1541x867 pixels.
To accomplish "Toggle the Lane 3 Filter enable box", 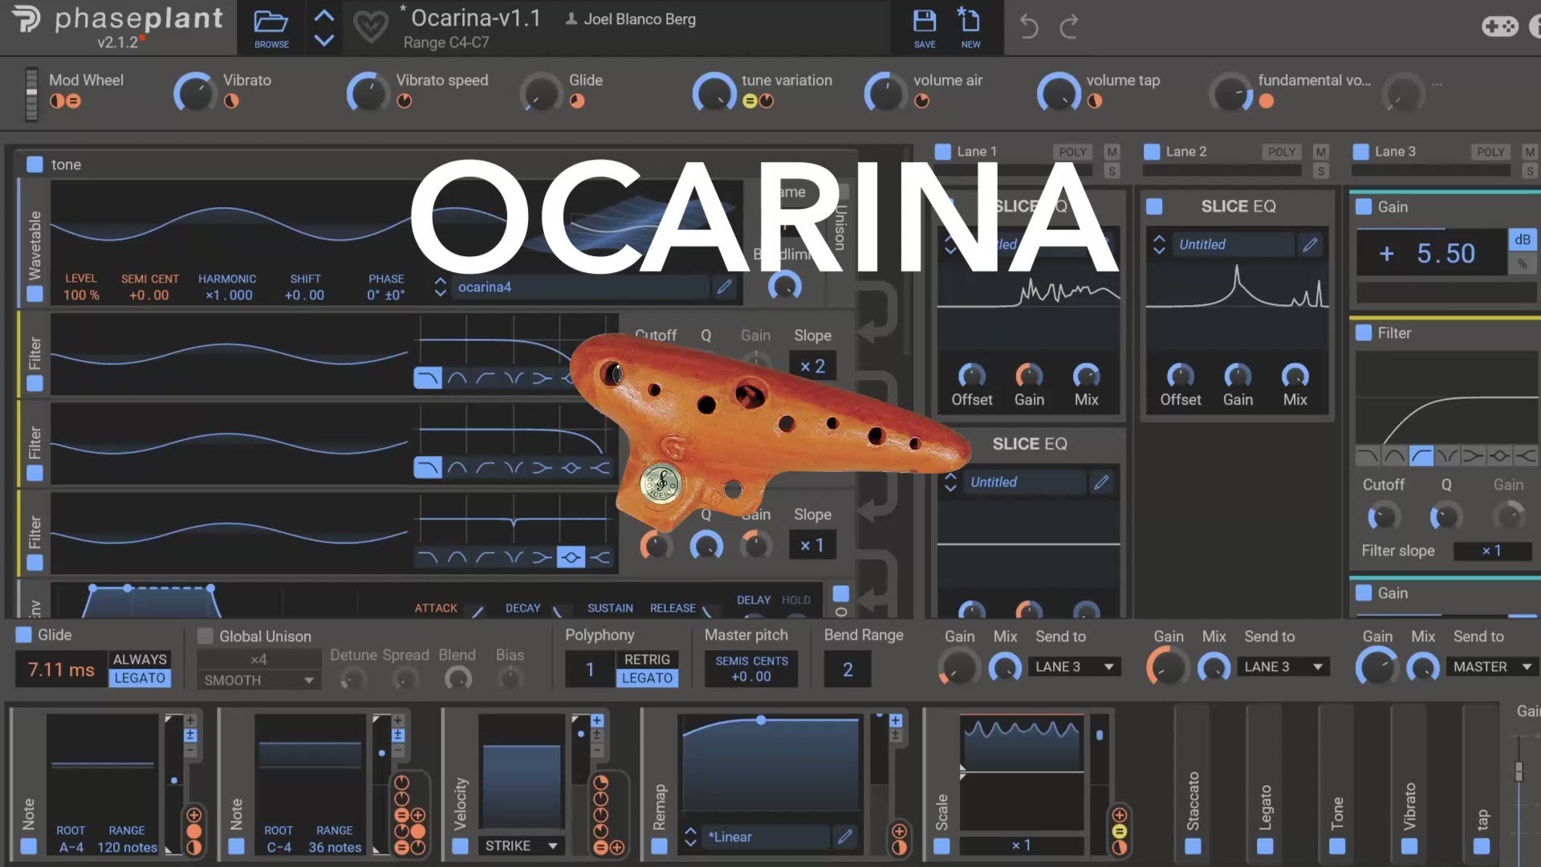I will (x=1364, y=332).
